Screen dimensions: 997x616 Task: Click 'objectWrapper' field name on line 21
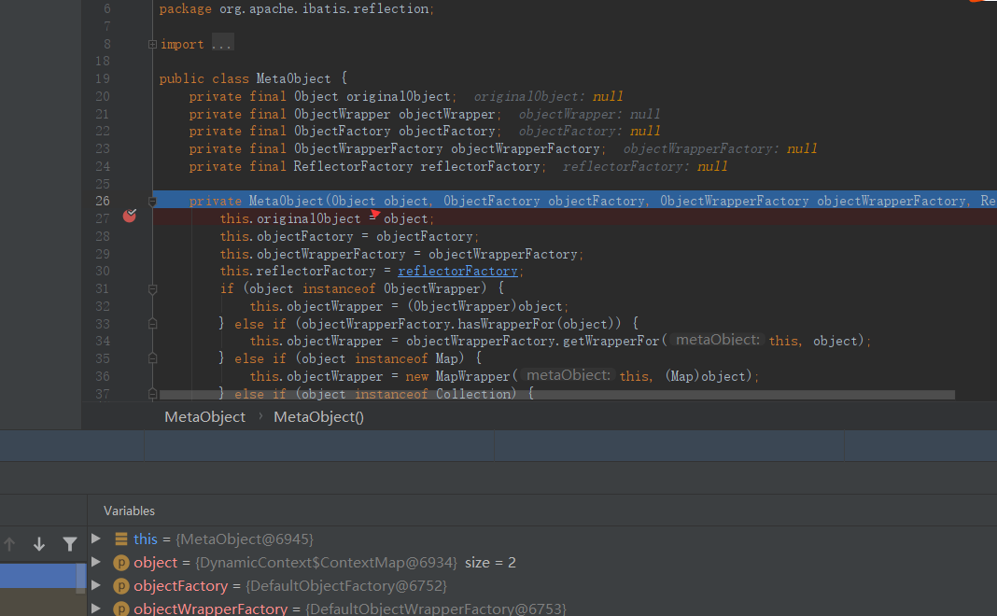tap(447, 115)
